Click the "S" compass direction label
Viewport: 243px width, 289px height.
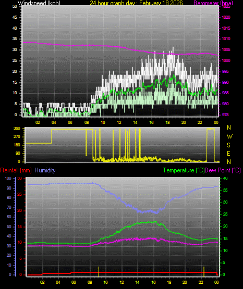click(228, 145)
